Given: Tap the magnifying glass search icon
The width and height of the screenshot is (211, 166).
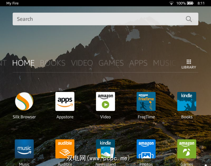Looking at the screenshot, I should tap(189, 19).
